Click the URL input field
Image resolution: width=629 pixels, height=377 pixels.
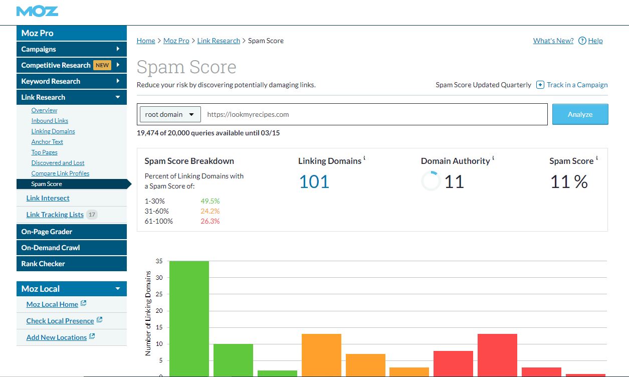click(x=351, y=114)
